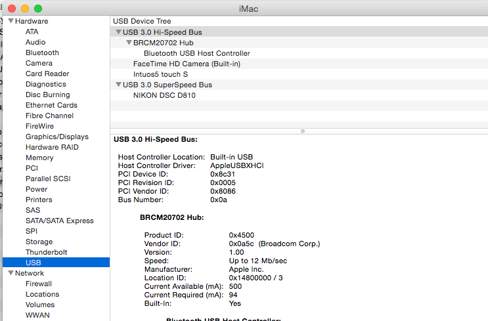
Task: Click the pane divider resize handle
Action: coord(302,131)
